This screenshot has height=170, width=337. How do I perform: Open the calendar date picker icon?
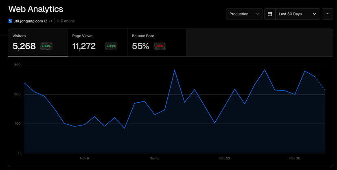pyautogui.click(x=270, y=14)
